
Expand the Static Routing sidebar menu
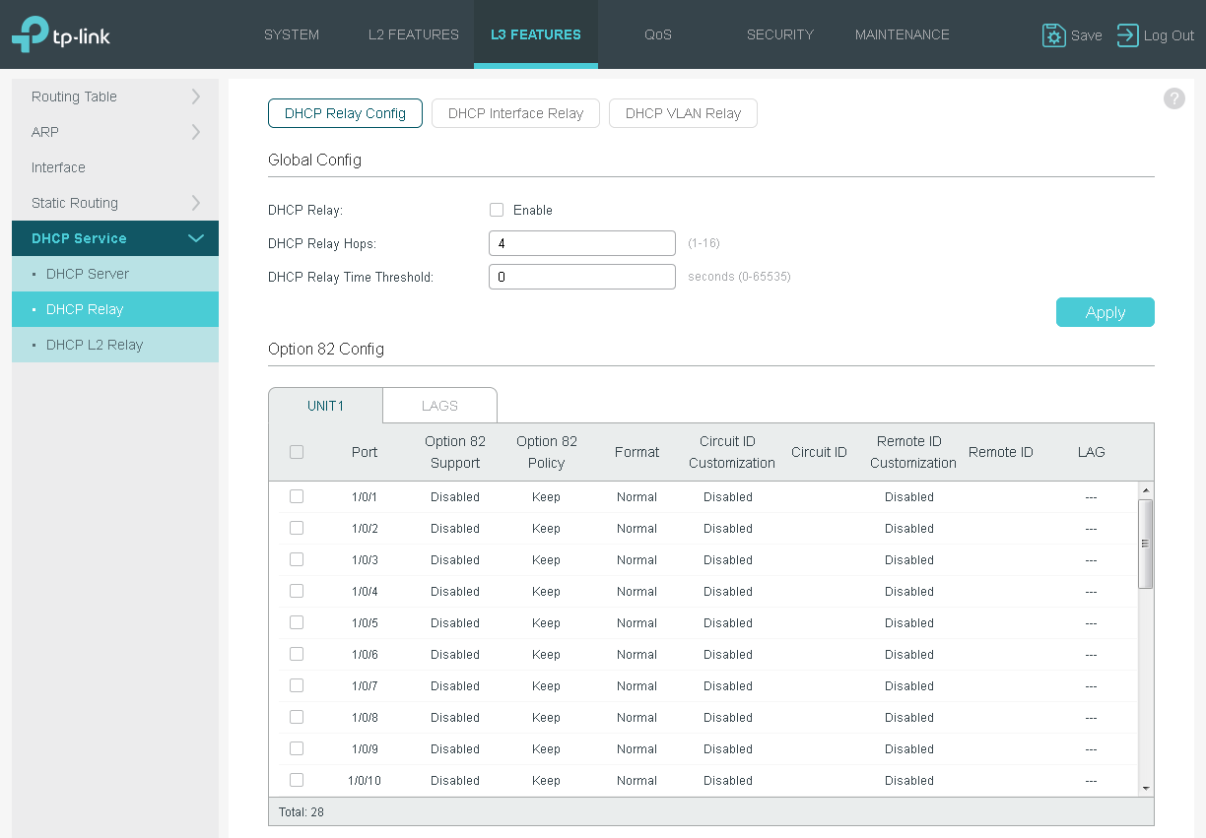[115, 203]
